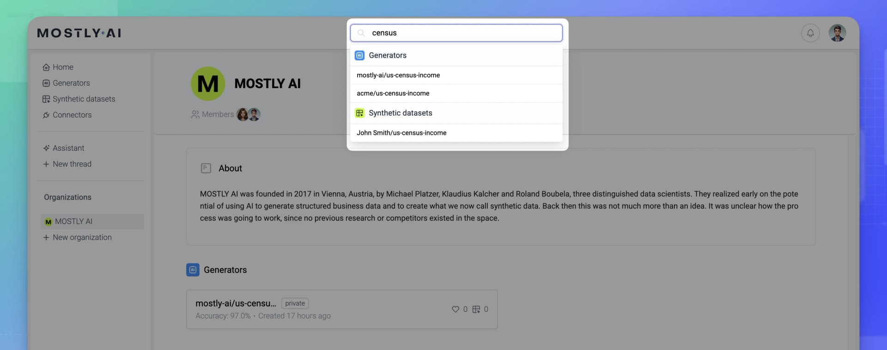Open Synthetic datasets from the sidebar
Screen dimensions: 887x350
(x=84, y=99)
